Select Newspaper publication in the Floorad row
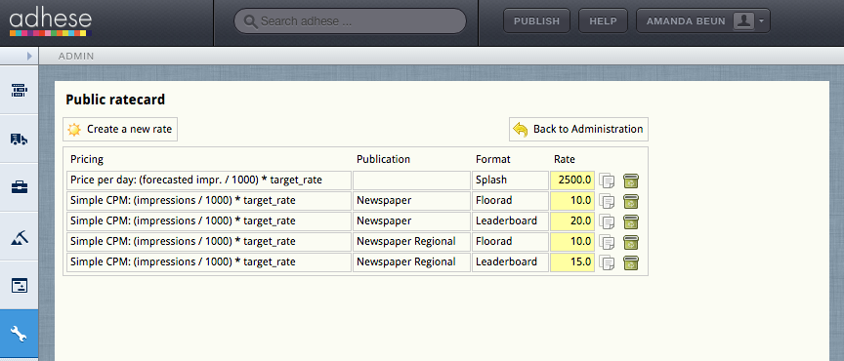 pos(412,201)
